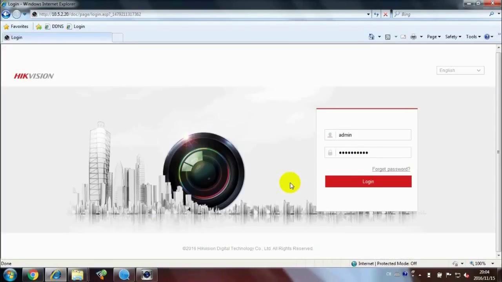Open the Login favorites bar link
The image size is (502, 282).
click(x=76, y=27)
